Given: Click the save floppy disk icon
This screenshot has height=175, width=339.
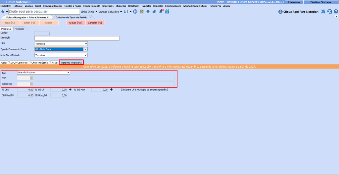Looking at the screenshot, I should coord(126,12).
